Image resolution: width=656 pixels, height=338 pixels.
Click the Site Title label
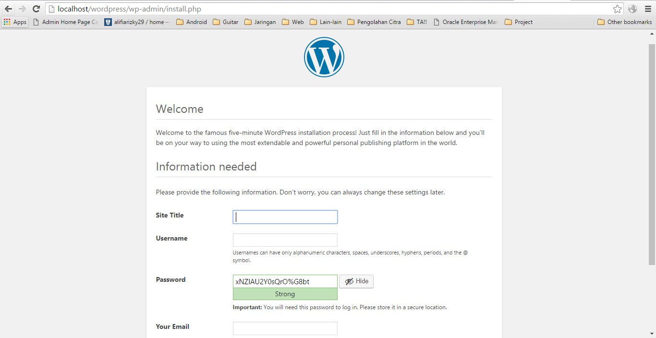(x=170, y=215)
